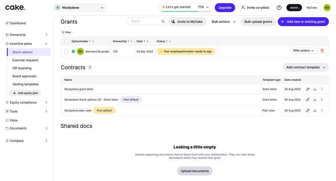Open the Nicelydone company selector dropdown
The height and width of the screenshot is (181, 336).
pyautogui.click(x=80, y=8)
